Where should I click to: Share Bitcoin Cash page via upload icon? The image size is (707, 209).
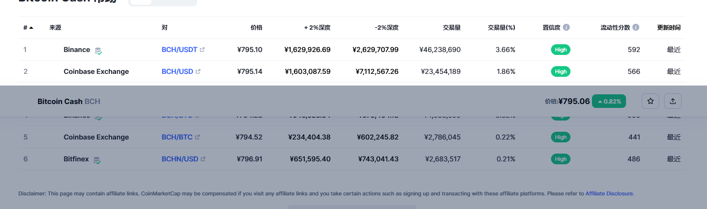pos(673,101)
